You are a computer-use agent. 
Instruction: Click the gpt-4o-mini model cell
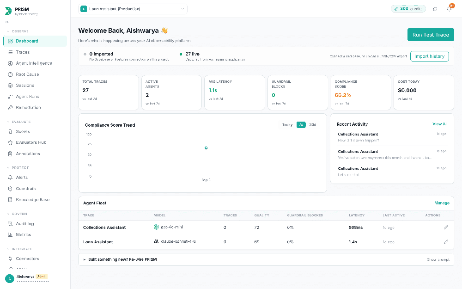click(x=168, y=227)
